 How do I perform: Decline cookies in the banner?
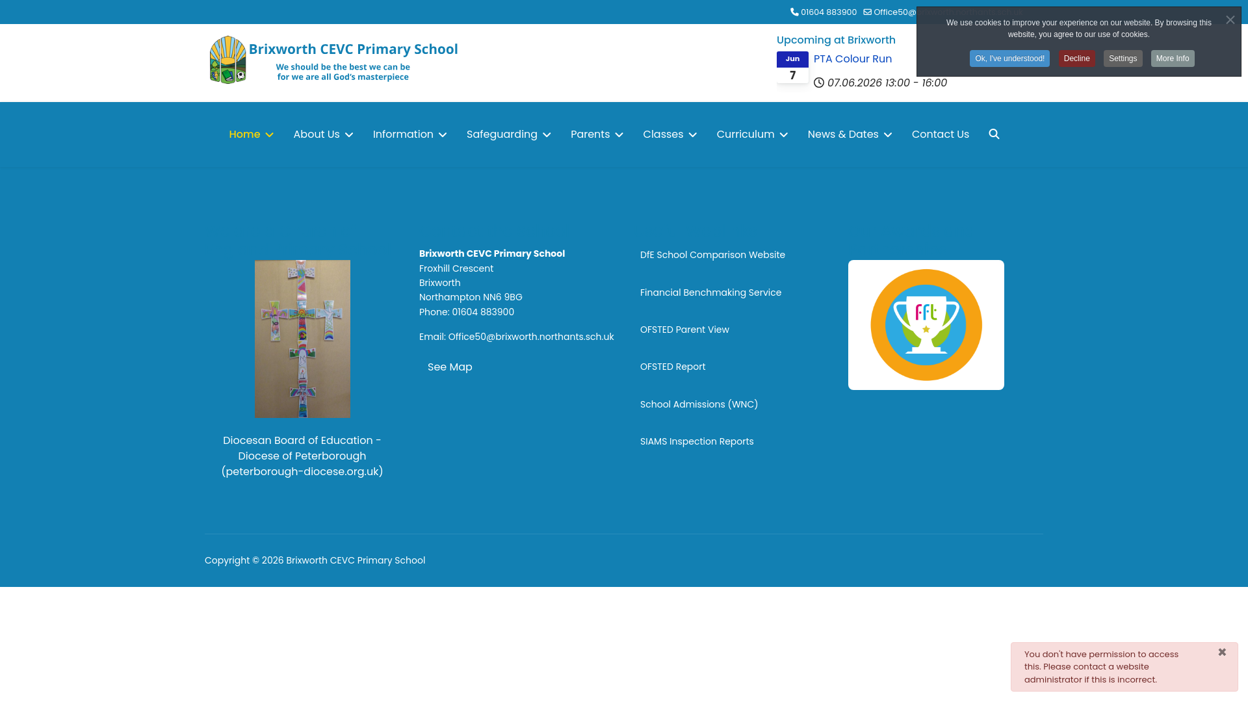pos(1077,58)
